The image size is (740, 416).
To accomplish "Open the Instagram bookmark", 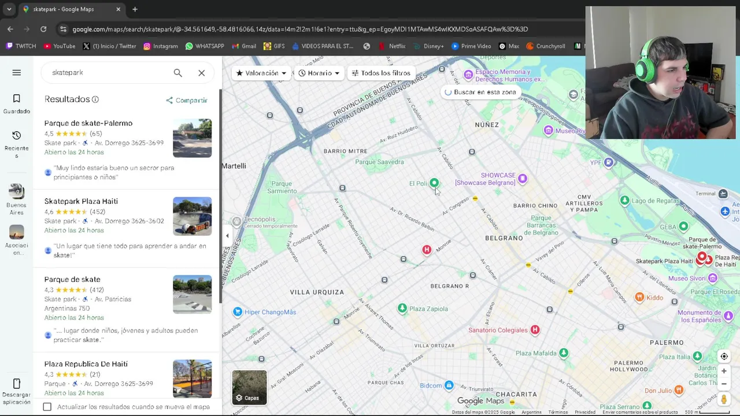I will tap(160, 46).
